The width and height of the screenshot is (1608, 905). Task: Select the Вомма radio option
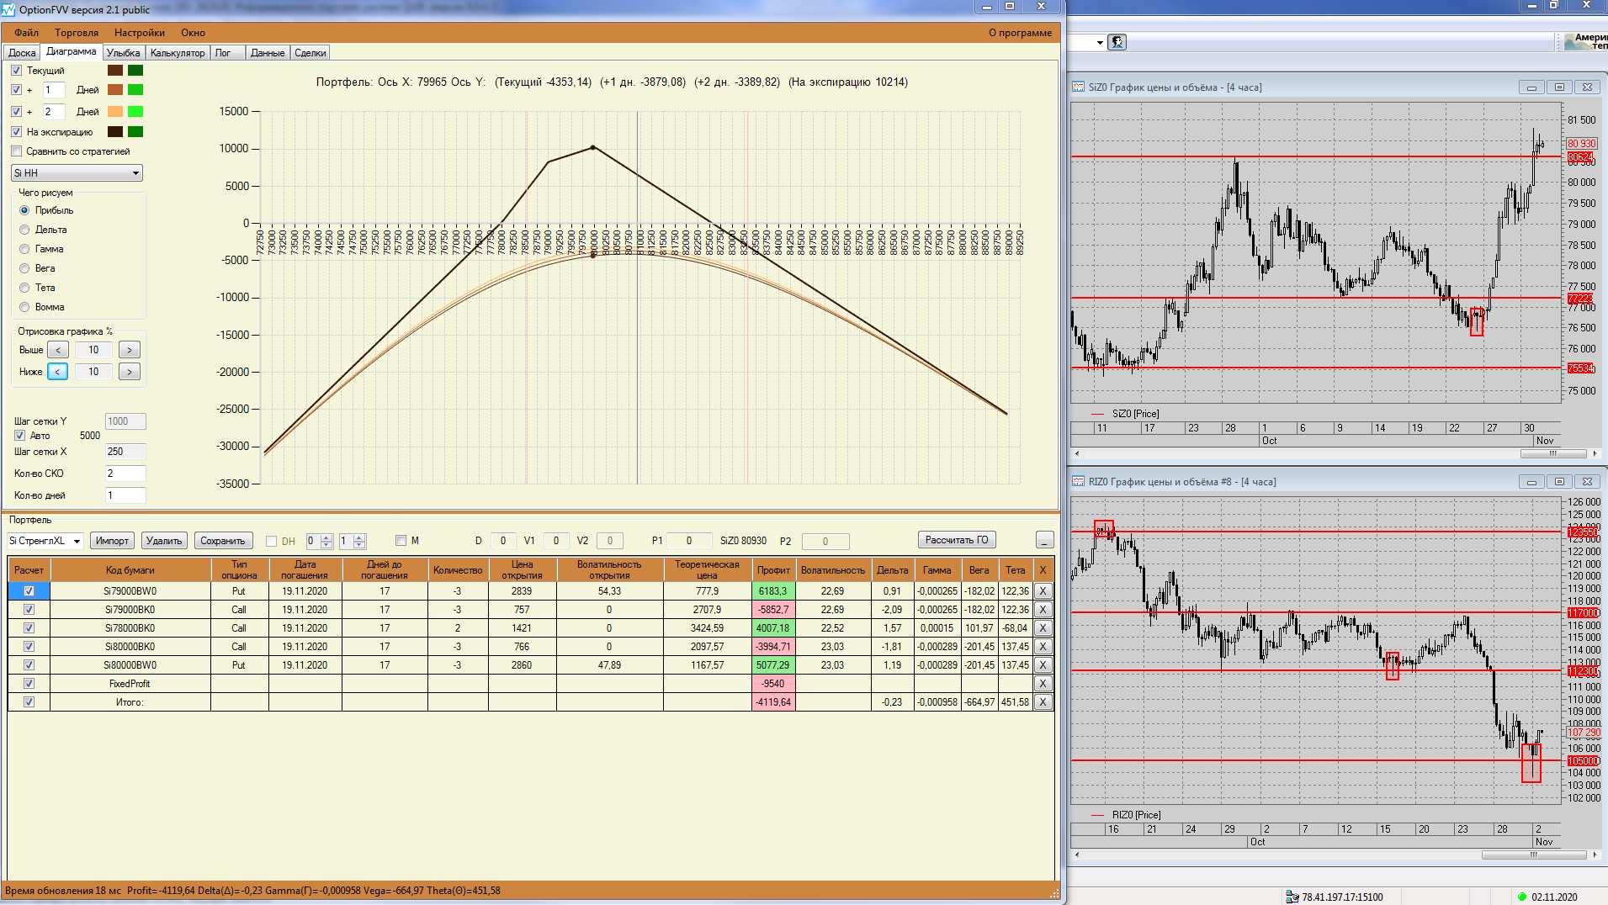point(24,307)
